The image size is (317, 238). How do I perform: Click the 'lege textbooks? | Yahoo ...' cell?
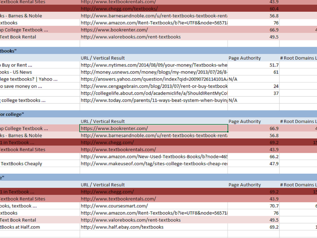click(40, 79)
